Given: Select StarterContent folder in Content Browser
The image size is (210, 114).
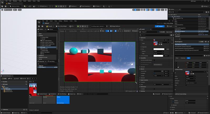Looking at the screenshot, I should click(x=9, y=91).
